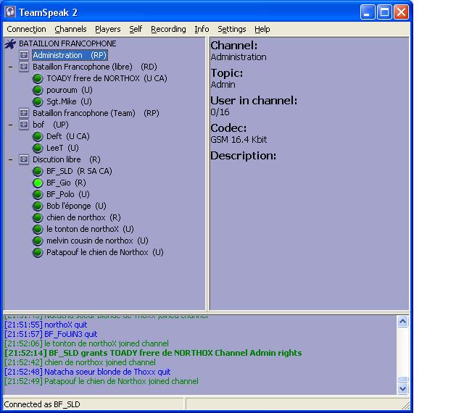This screenshot has height=413, width=464.
Task: Open the Settings menu
Action: [x=232, y=29]
